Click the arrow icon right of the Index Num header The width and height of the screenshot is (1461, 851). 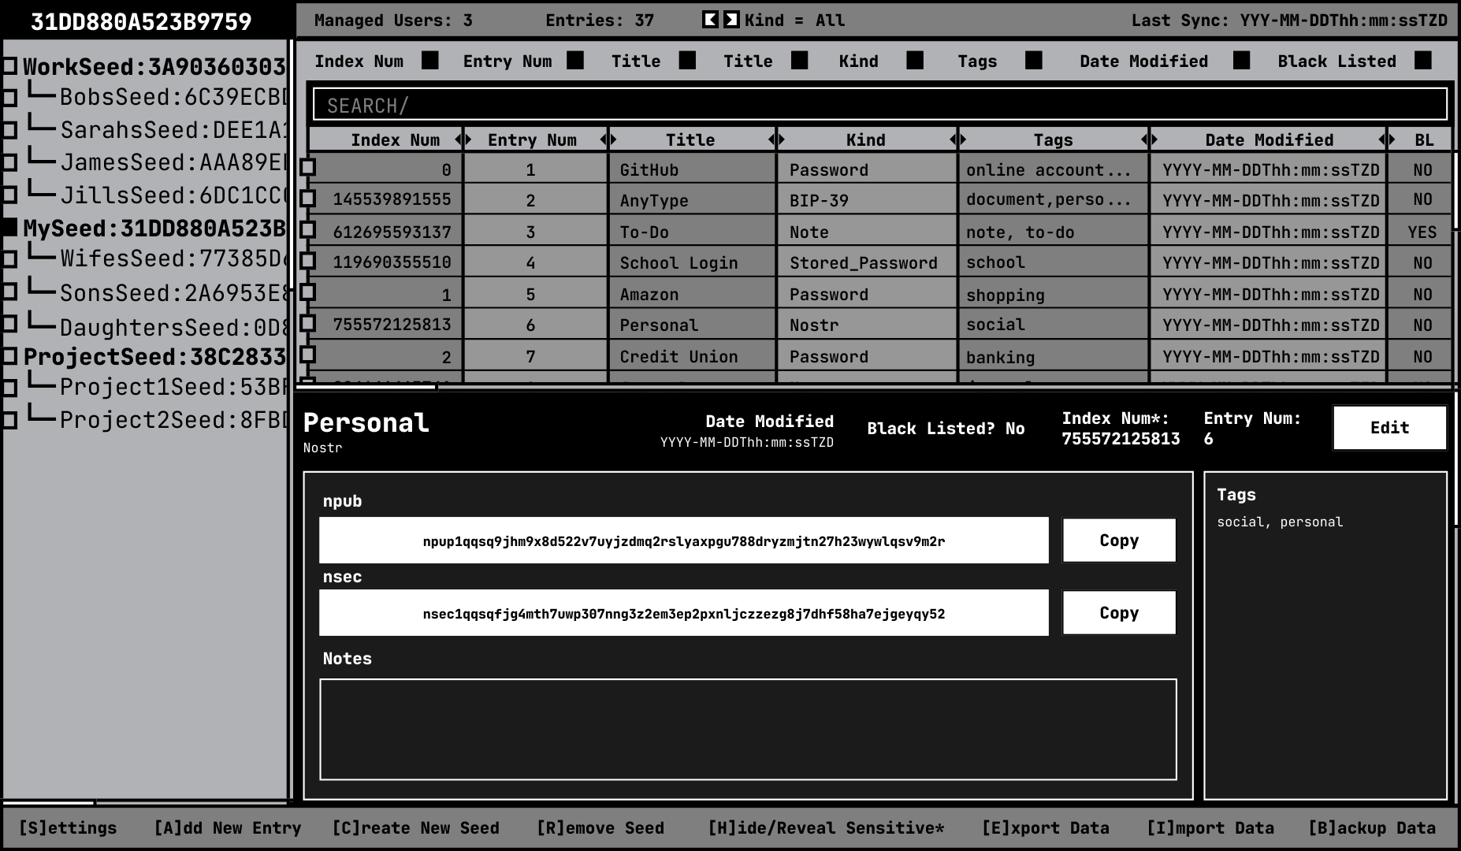tap(459, 139)
